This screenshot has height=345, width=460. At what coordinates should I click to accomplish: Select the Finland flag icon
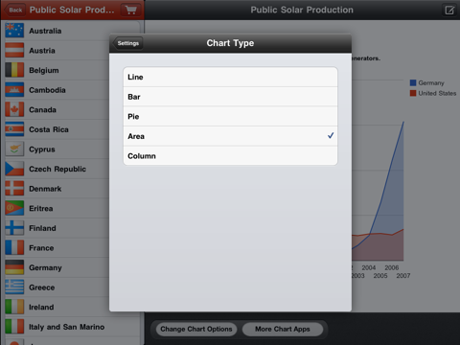[x=14, y=228]
